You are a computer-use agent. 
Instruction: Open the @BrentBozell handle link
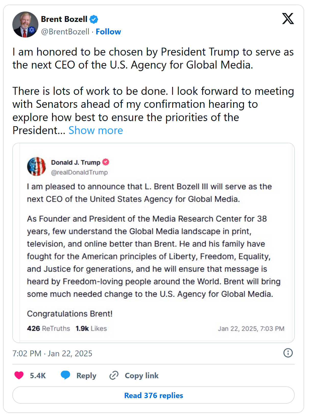65,32
